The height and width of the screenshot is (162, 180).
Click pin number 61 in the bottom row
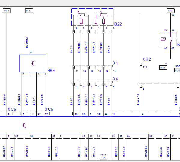point(98,136)
